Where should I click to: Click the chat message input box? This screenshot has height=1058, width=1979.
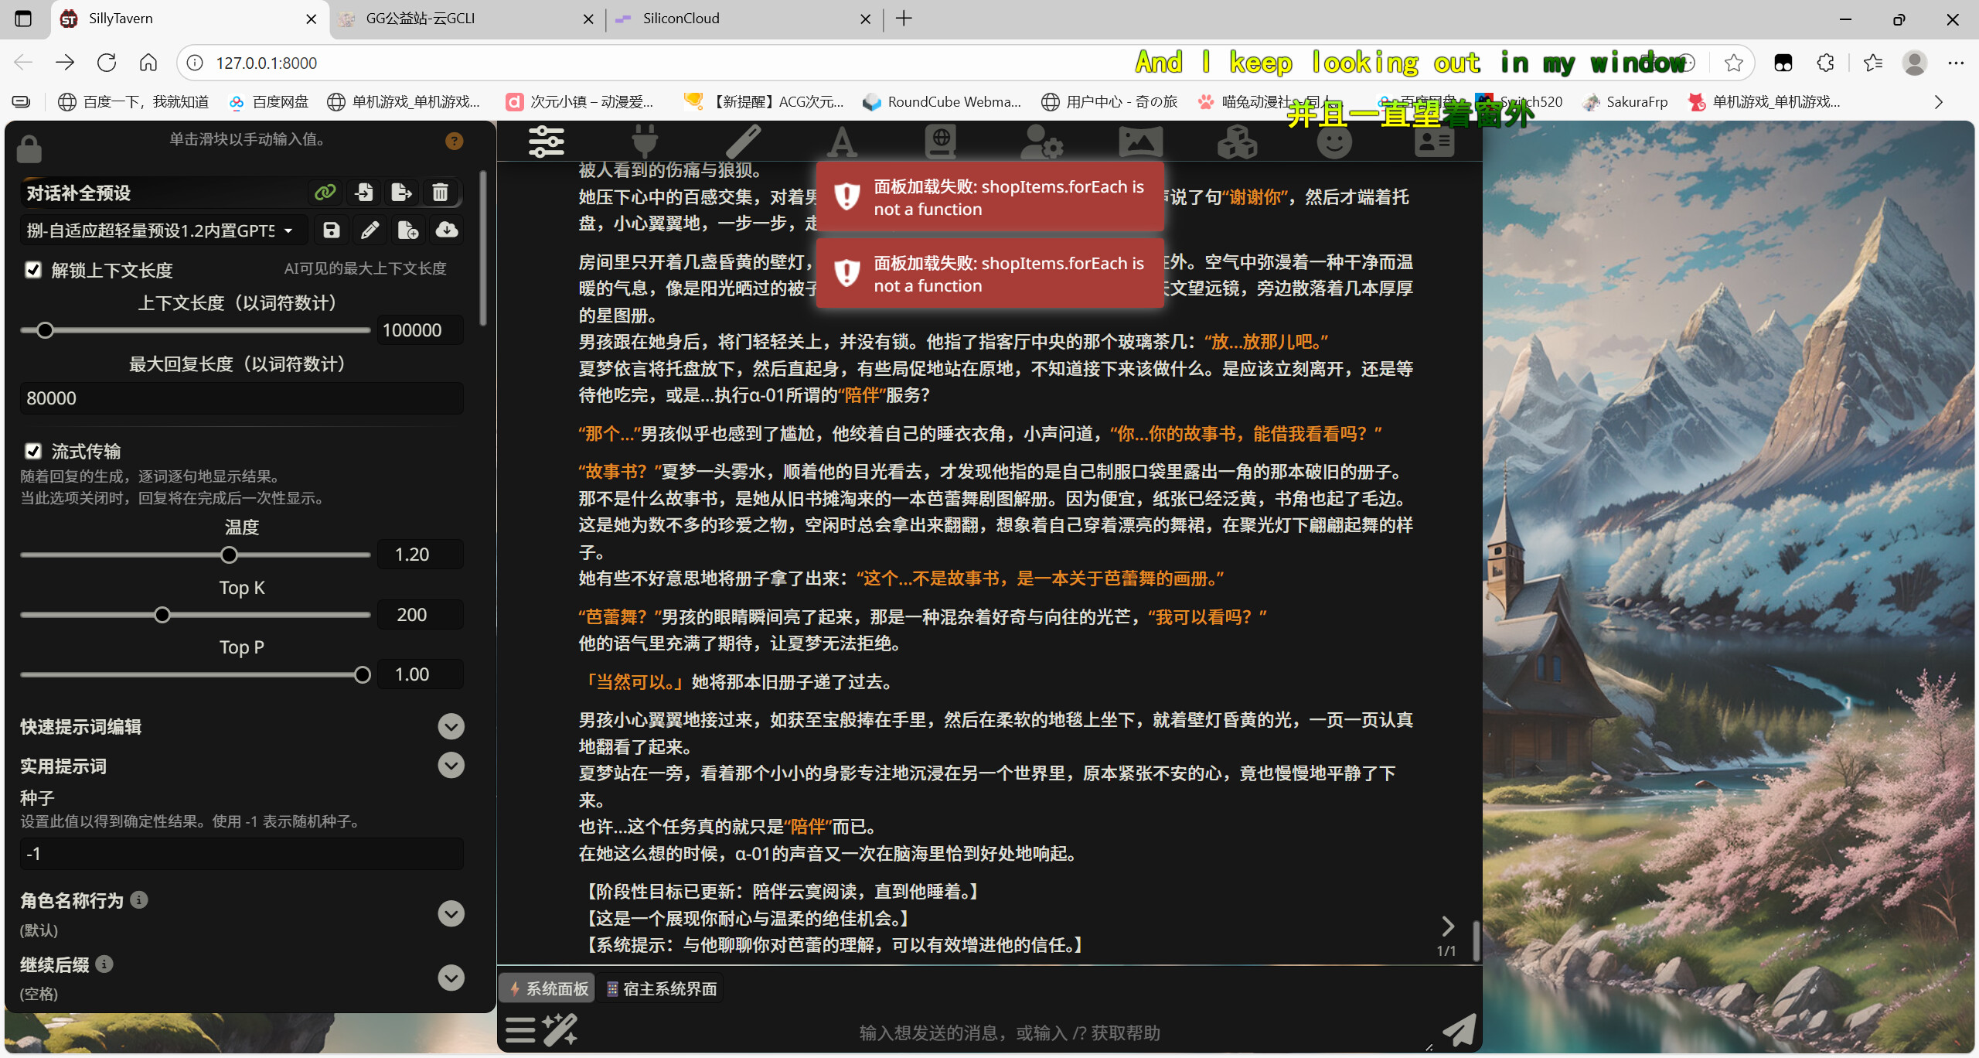click(1009, 1032)
